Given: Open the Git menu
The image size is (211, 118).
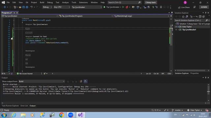Looking at the screenshot, I should pos(27,2).
